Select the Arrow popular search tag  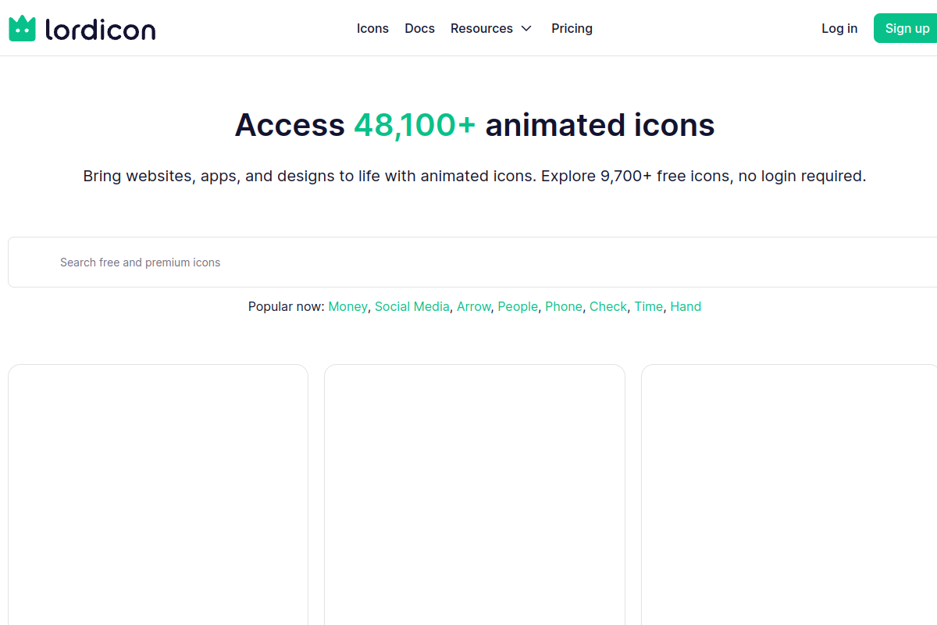pos(474,306)
